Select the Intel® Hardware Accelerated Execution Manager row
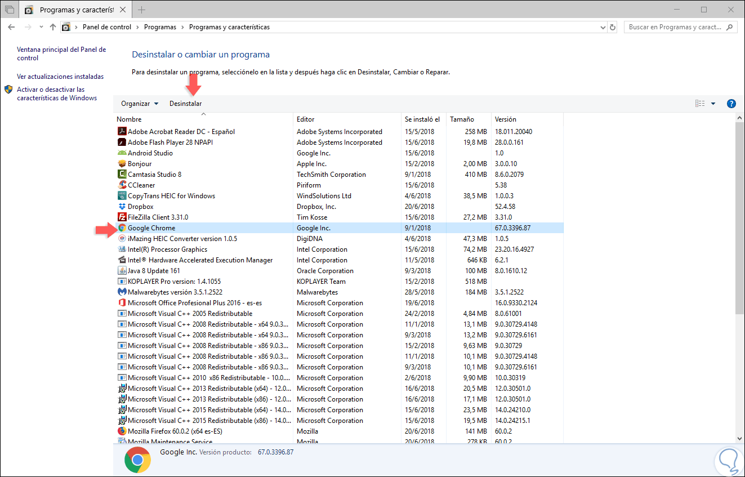Screen dimensions: 745x477 coord(338,260)
